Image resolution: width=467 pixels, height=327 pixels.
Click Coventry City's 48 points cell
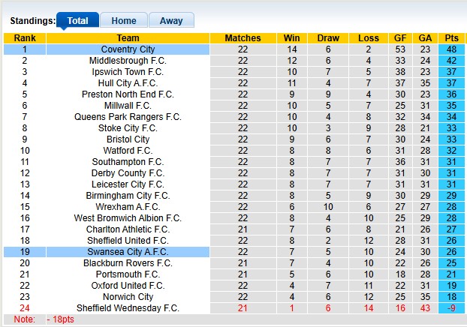[x=452, y=49]
